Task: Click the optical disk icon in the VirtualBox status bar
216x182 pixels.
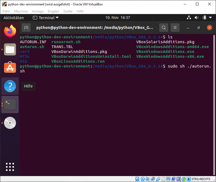Action: (x=142, y=179)
